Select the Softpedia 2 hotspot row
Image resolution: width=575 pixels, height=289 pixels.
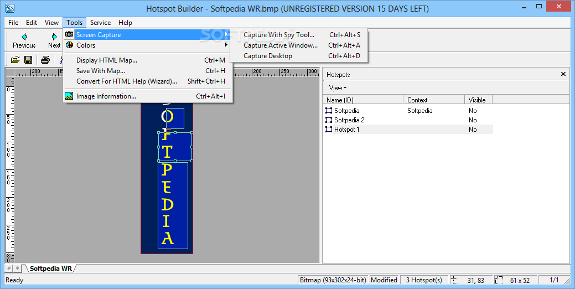408,120
